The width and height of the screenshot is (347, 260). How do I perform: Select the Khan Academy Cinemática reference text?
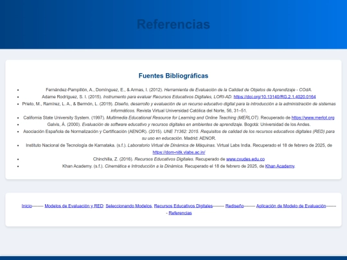[x=179, y=166]
